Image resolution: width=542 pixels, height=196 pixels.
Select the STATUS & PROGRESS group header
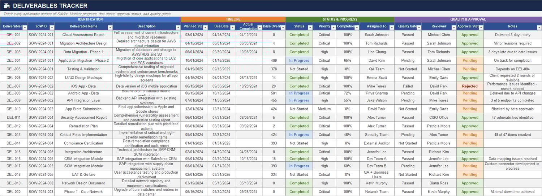tap(340, 19)
